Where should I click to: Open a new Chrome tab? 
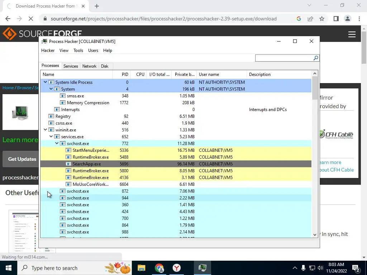click(x=97, y=6)
